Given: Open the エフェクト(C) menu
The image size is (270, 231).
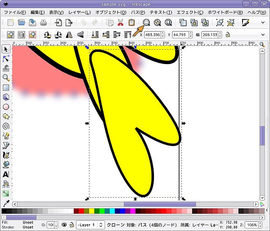Looking at the screenshot, I should 189,12.
